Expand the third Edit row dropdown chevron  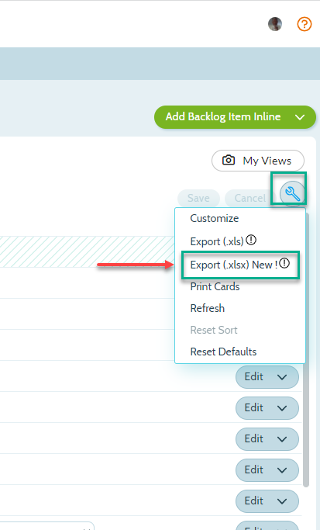(282, 439)
